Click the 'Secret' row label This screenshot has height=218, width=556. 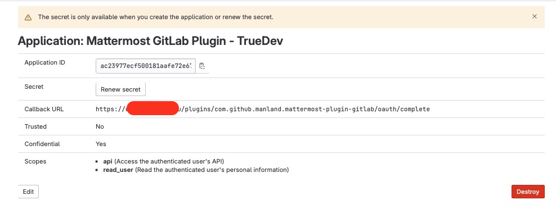pyautogui.click(x=34, y=87)
